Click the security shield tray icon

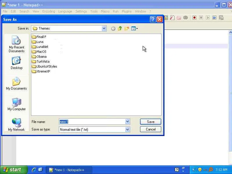200,170
